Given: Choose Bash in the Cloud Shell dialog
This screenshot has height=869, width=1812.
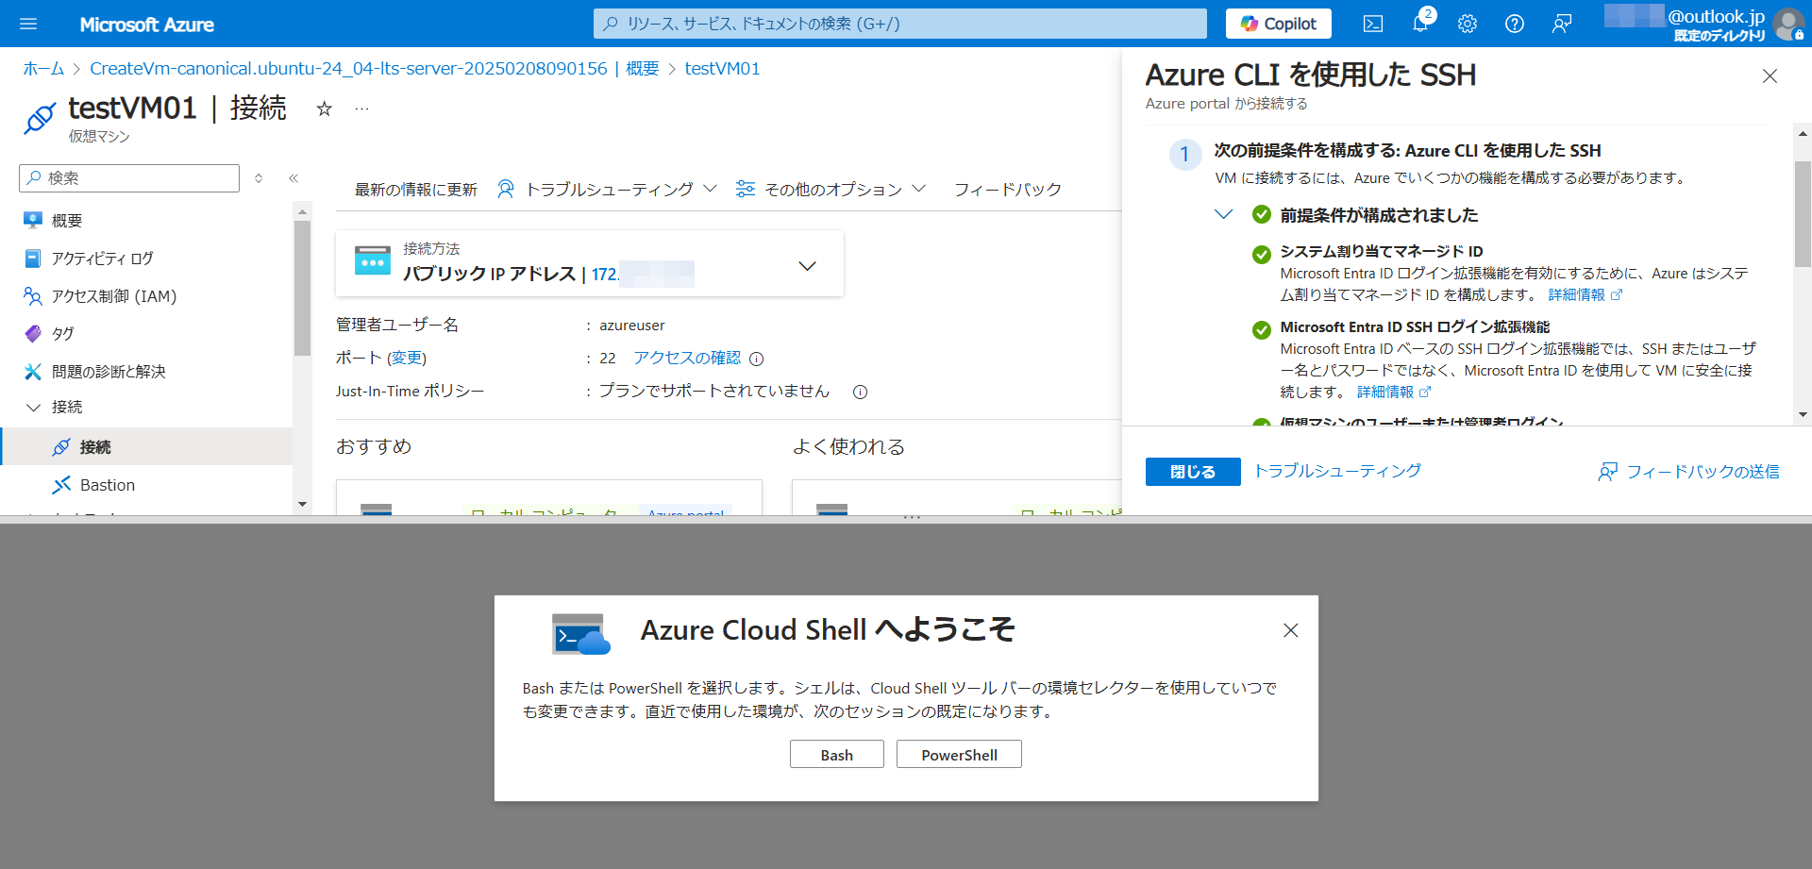Looking at the screenshot, I should click(x=836, y=755).
